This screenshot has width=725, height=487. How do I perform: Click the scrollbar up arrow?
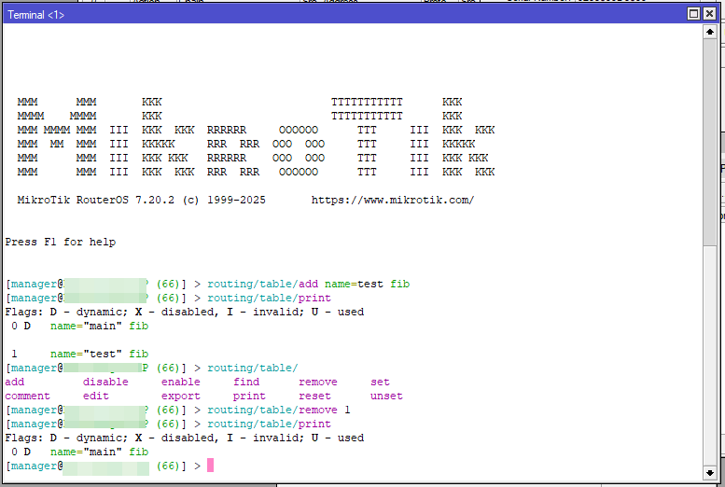pyautogui.click(x=711, y=33)
